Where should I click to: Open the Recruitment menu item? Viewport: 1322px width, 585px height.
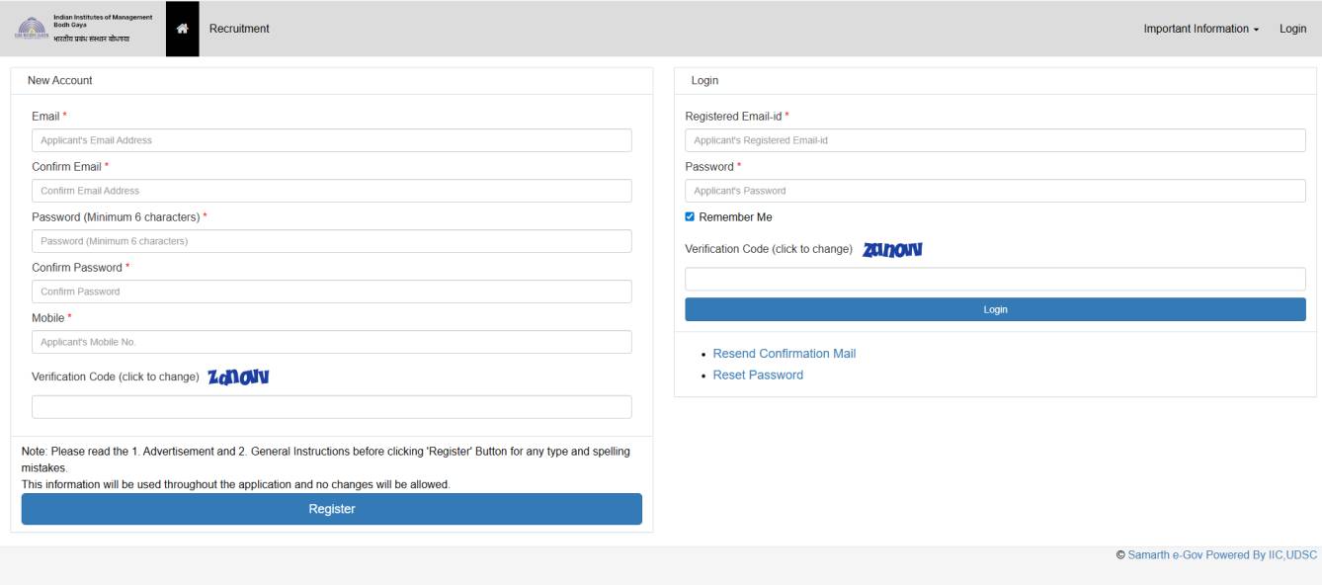pyautogui.click(x=239, y=29)
